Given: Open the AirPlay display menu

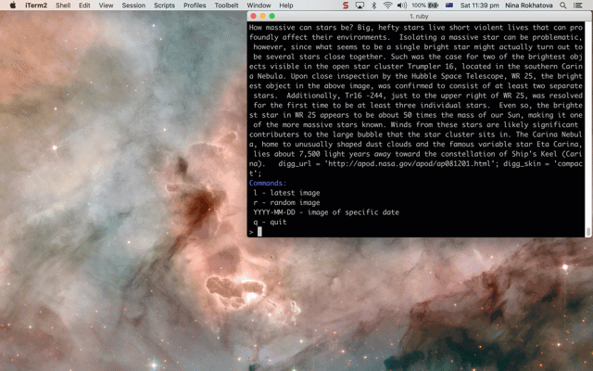Looking at the screenshot, I should 360,6.
